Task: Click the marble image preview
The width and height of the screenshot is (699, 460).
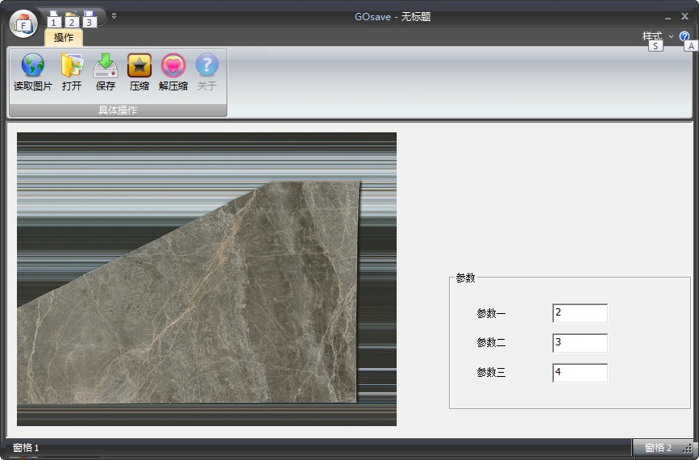Action: click(x=206, y=279)
